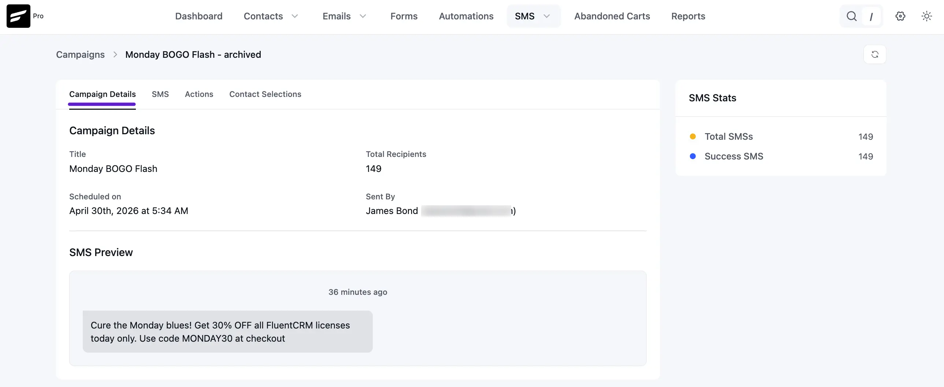Viewport: 944px width, 387px height.
Task: Go to Dashboard
Action: 198,16
